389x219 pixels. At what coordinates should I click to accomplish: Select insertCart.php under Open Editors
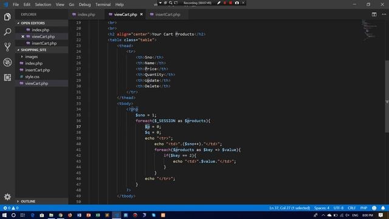pos(44,43)
